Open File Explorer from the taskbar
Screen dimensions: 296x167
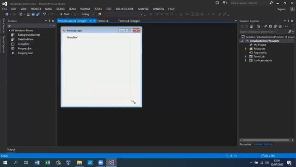pos(80,163)
